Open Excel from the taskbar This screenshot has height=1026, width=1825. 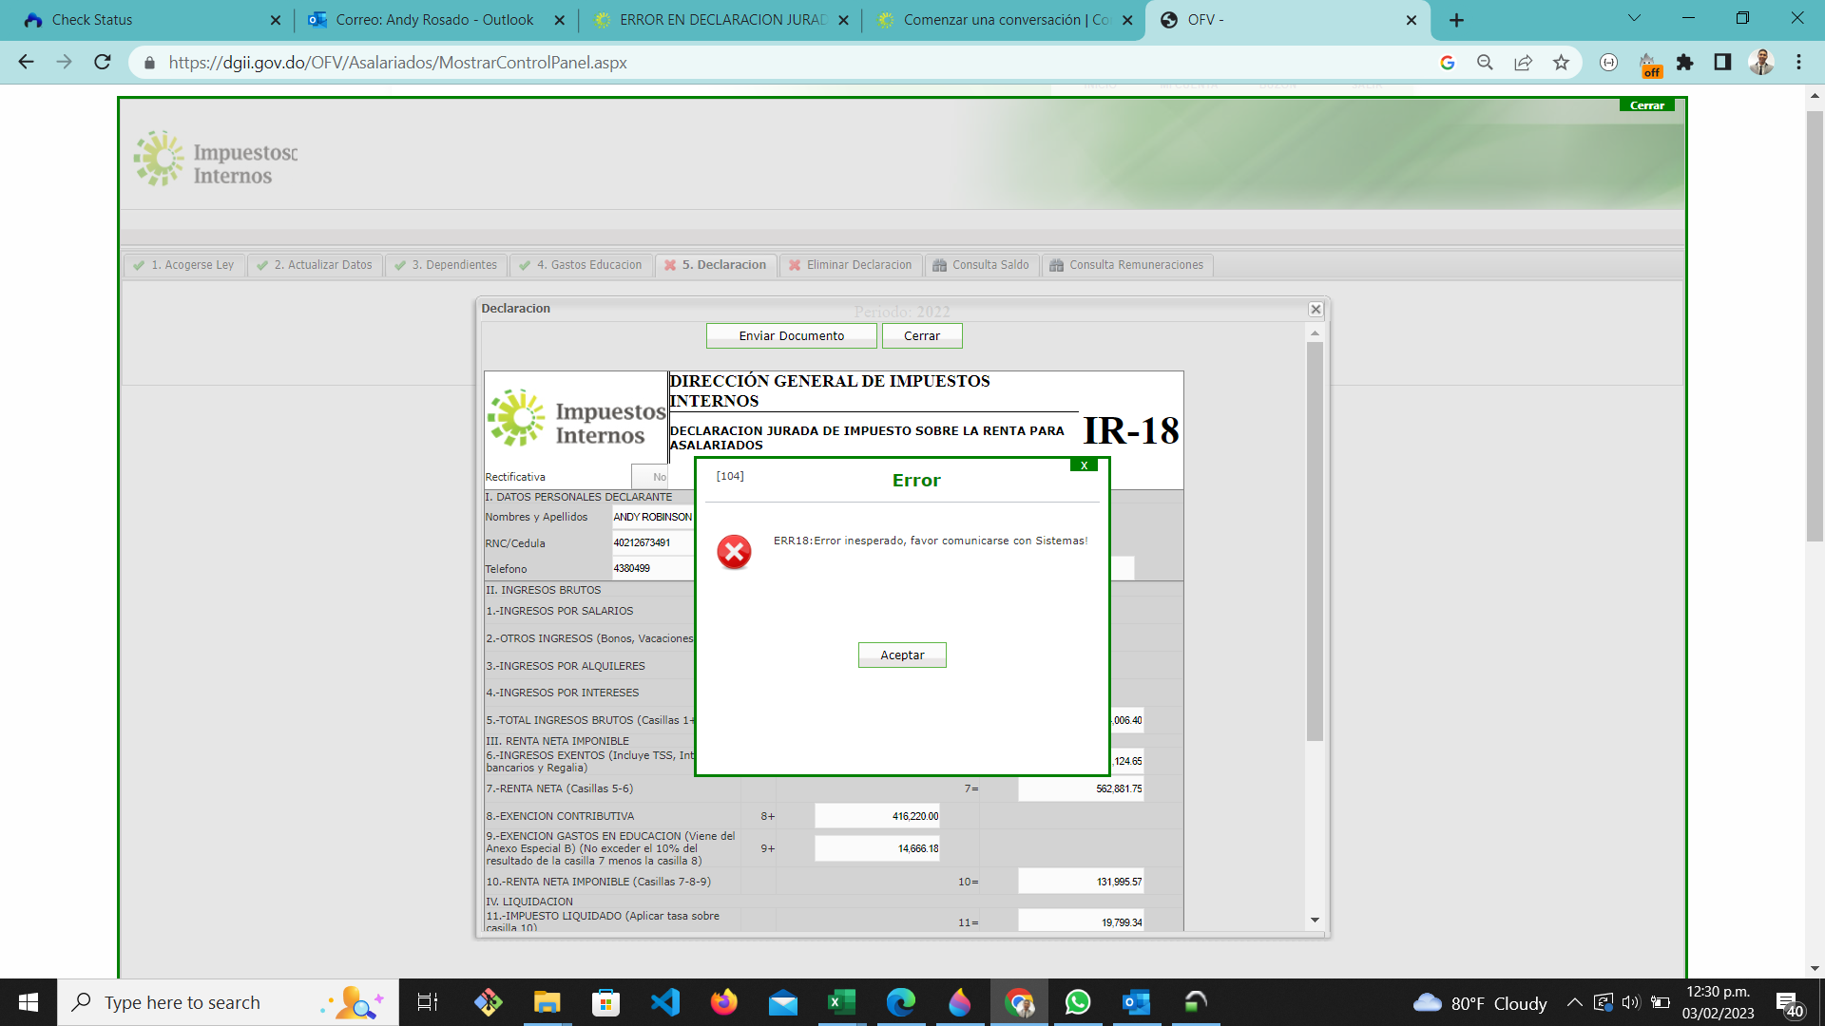point(841,1002)
